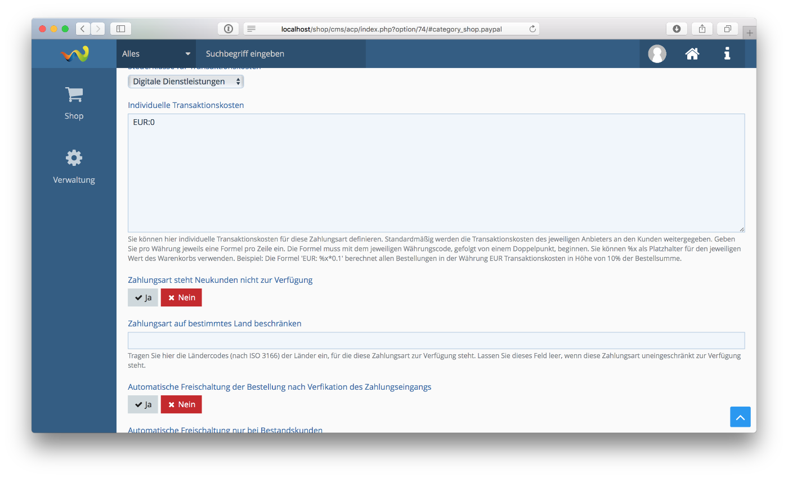
Task: Enable Ja for Automatische Freischaltung der Bestellung
Action: point(143,404)
